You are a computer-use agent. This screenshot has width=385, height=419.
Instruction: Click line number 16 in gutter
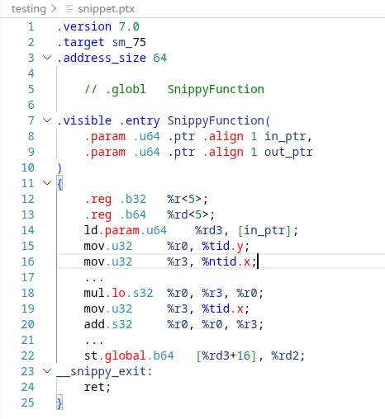(28, 261)
